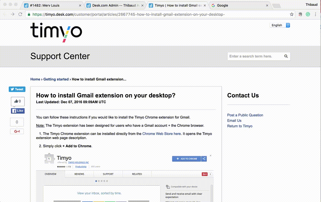Click the Facebook Like button
This screenshot has width=321, height=202.
[18, 111]
